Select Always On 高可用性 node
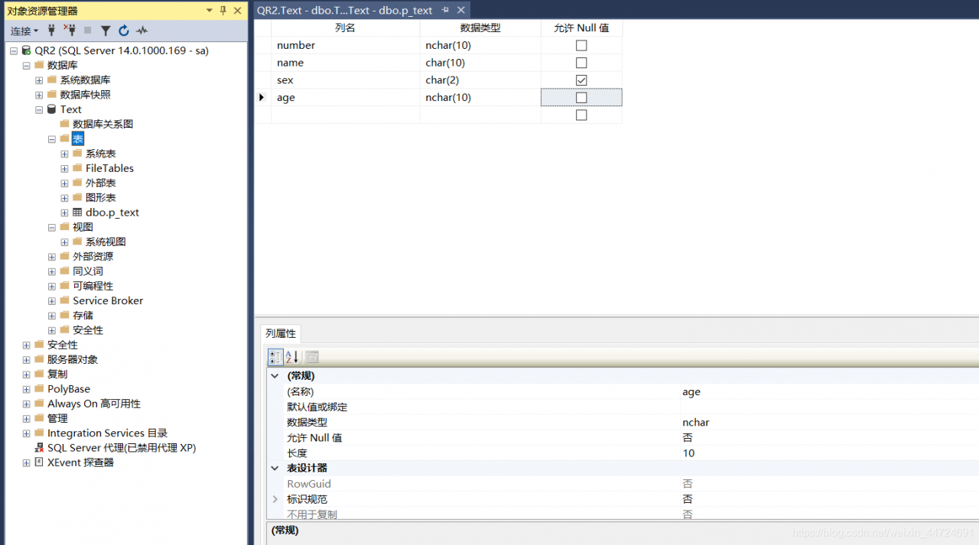Screen dimensions: 979x545 (94, 404)
